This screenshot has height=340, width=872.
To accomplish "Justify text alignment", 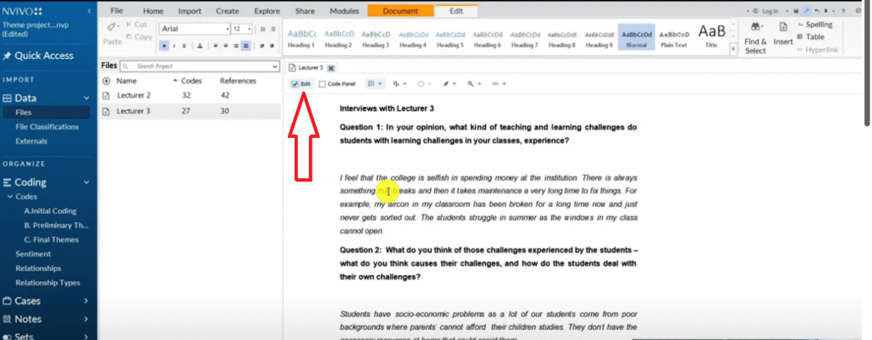I will pyautogui.click(x=246, y=46).
